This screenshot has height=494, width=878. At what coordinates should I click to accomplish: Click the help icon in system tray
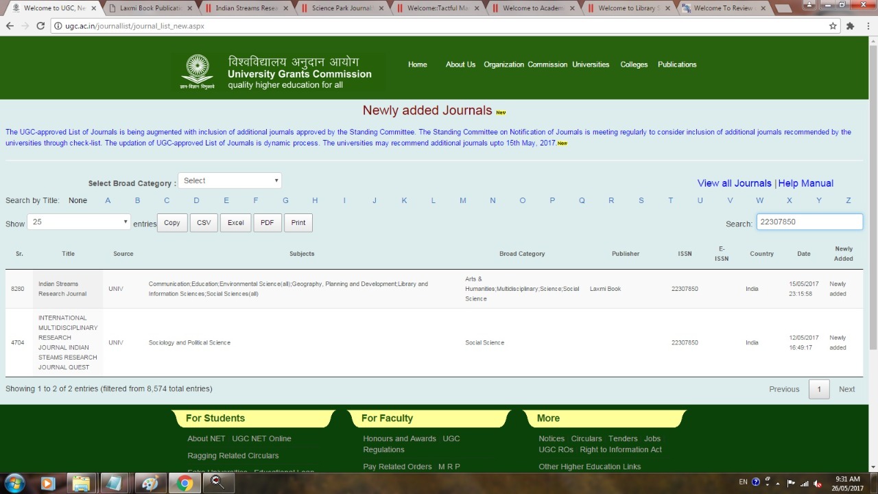click(x=756, y=482)
